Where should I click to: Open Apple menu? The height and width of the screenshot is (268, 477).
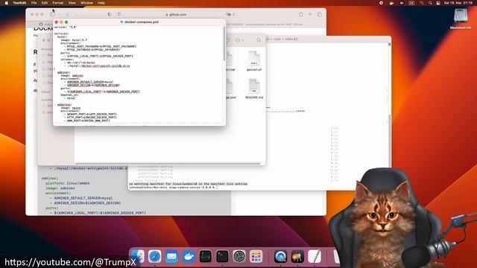tap(6, 3)
